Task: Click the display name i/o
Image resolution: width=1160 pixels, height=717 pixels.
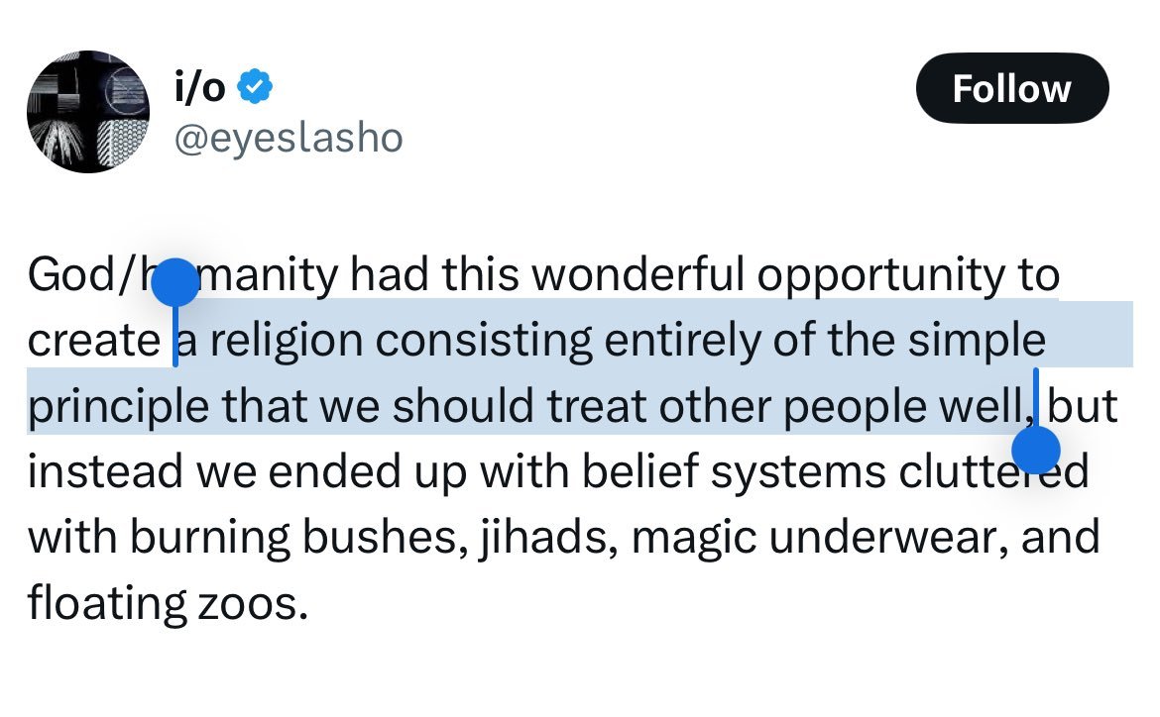Action: click(199, 87)
